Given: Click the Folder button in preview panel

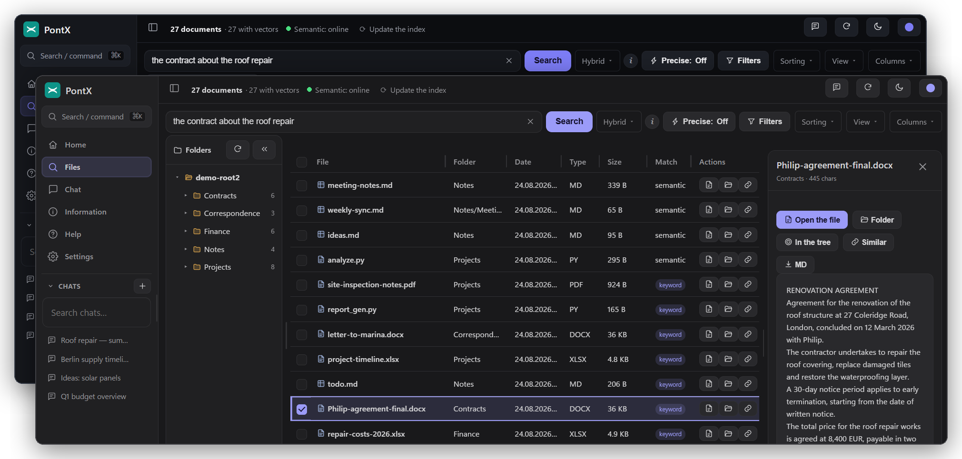Looking at the screenshot, I should coord(877,220).
